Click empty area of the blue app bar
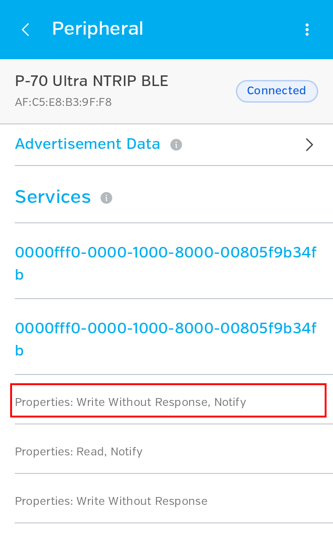The image size is (333, 540). pyautogui.click(x=222, y=30)
